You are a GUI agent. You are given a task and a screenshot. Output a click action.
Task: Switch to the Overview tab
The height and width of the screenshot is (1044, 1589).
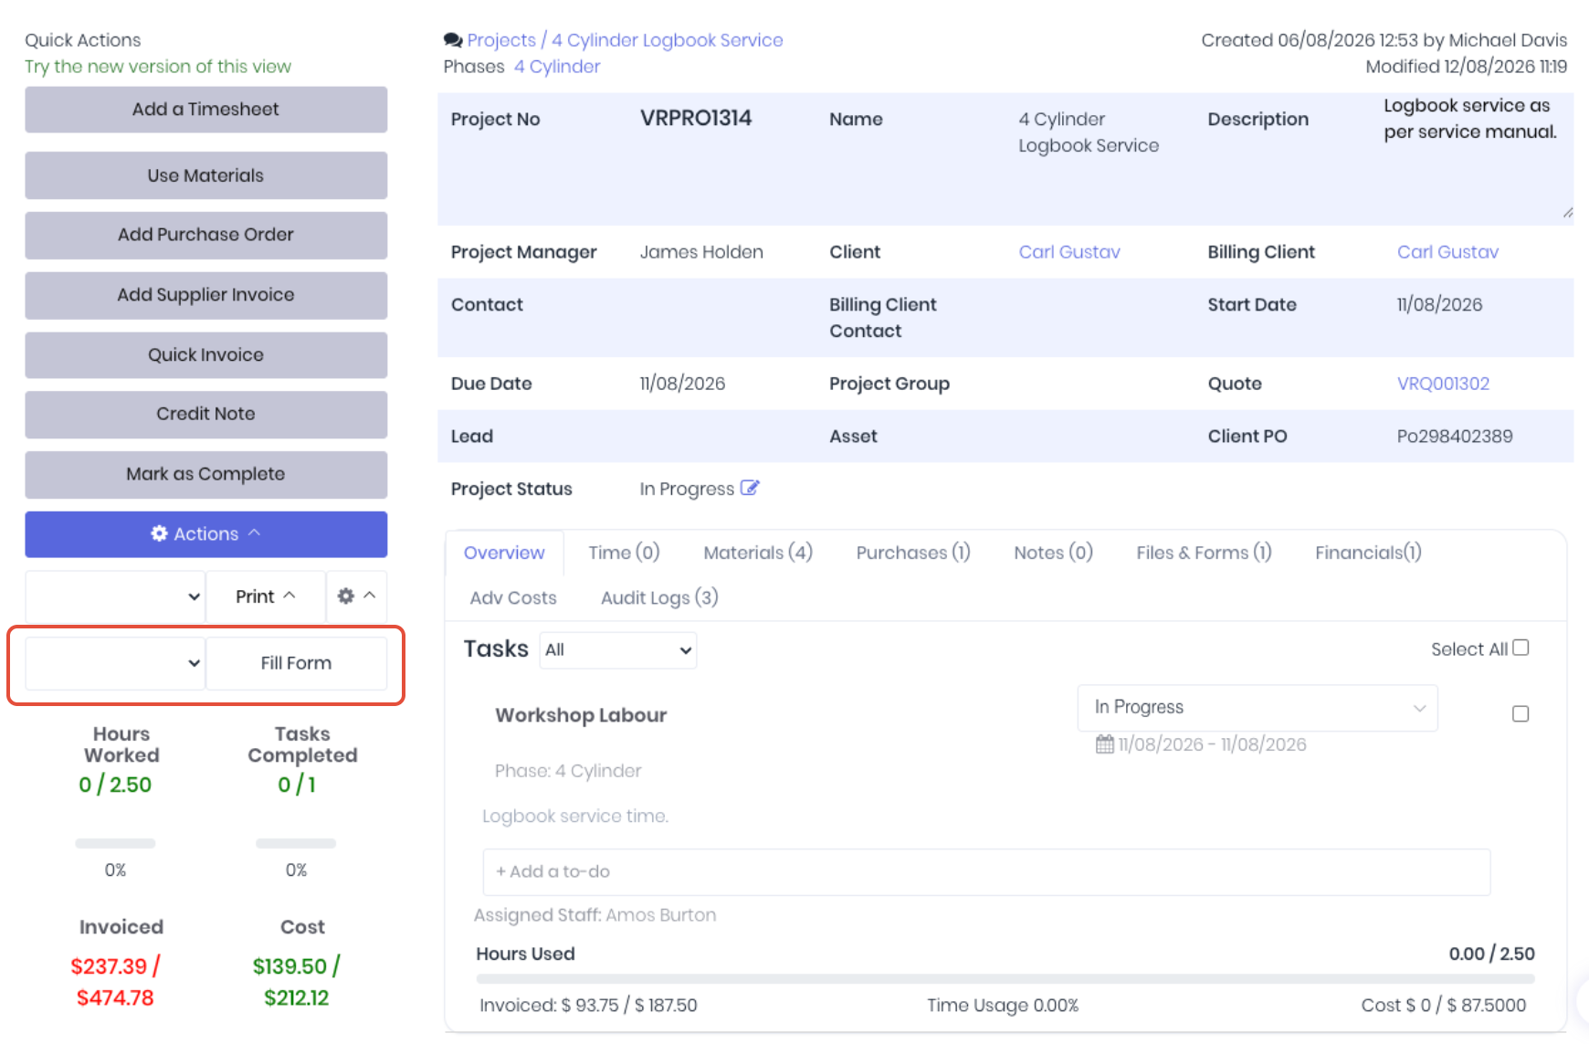pos(504,553)
